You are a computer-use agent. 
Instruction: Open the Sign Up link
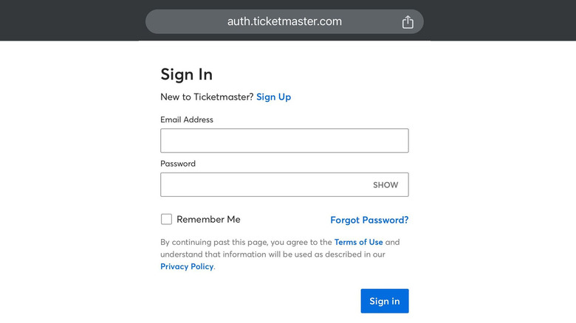[273, 97]
